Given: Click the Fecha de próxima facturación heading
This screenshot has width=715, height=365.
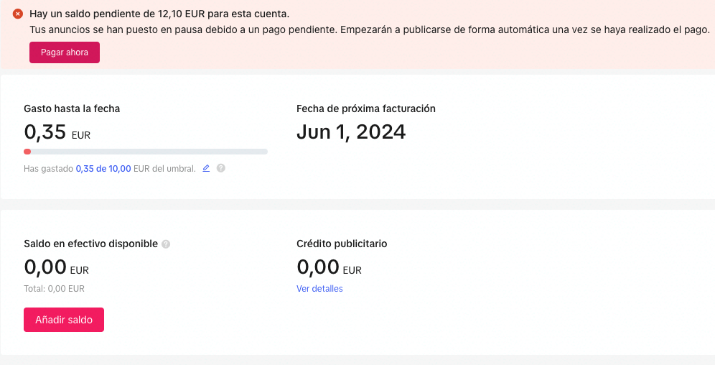Looking at the screenshot, I should tap(366, 109).
